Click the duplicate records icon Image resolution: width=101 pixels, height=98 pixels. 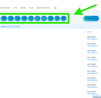(x=64, y=18)
